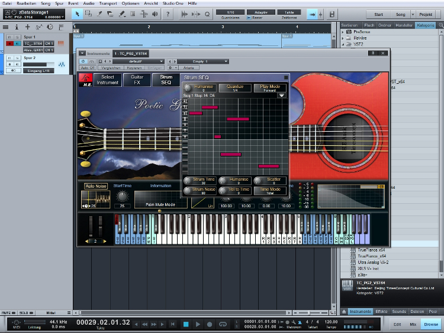Click the record button in transport
This screenshot has height=333, width=444.
click(210, 324)
